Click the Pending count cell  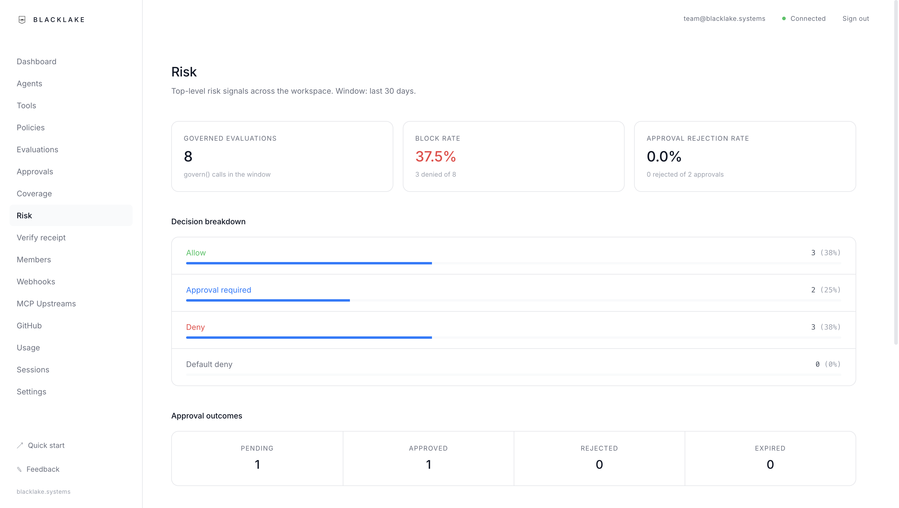click(x=257, y=458)
